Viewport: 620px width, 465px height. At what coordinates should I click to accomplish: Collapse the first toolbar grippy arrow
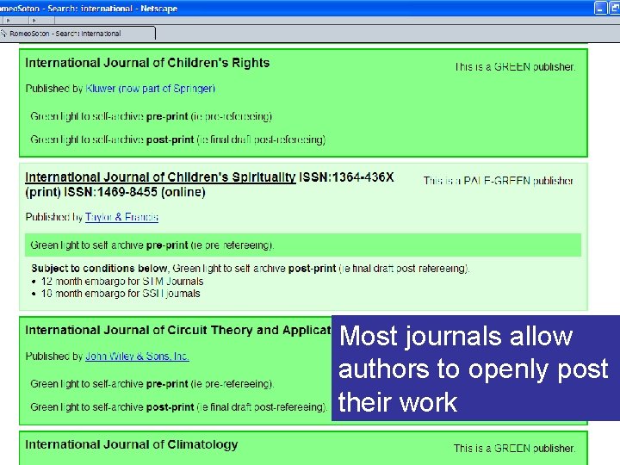(8, 21)
